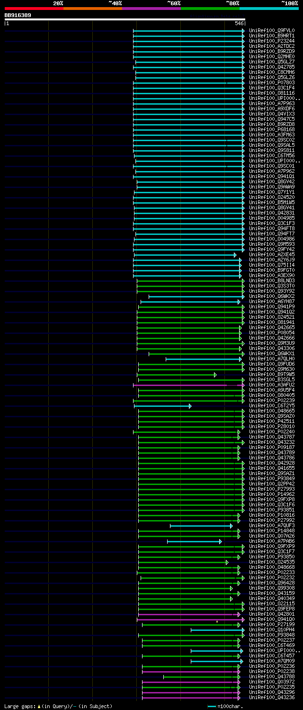Select hit label UniRef100_Q6WKX2
This screenshot has width=303, height=710.
pyautogui.click(x=272, y=296)
